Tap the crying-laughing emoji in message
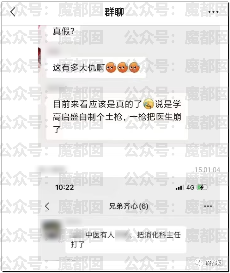This screenshot has width=230, height=273. tap(148, 104)
